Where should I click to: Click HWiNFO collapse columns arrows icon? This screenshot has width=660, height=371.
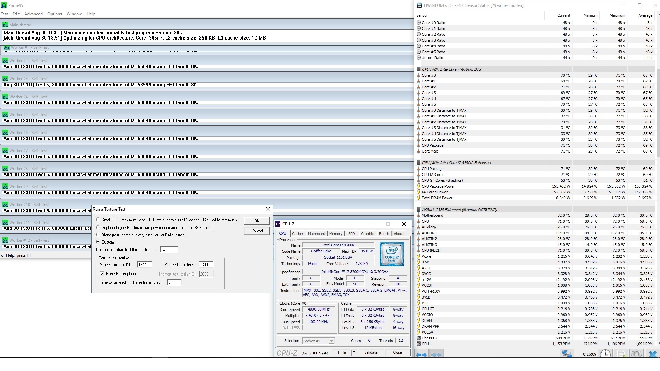[436, 354]
